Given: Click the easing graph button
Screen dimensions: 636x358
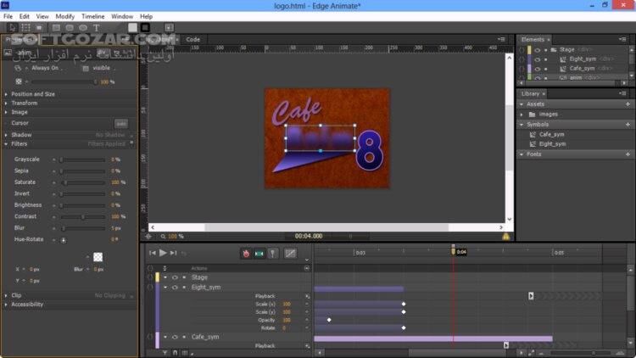Looking at the screenshot, I should (x=290, y=254).
